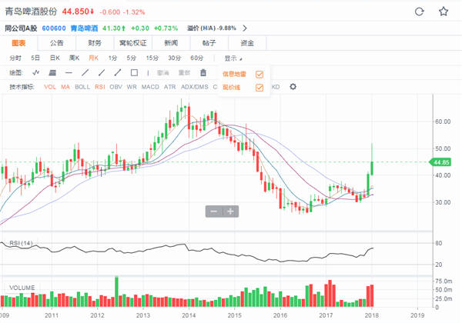Click the refresh icon at top right
The image size is (462, 323).
point(419,12)
